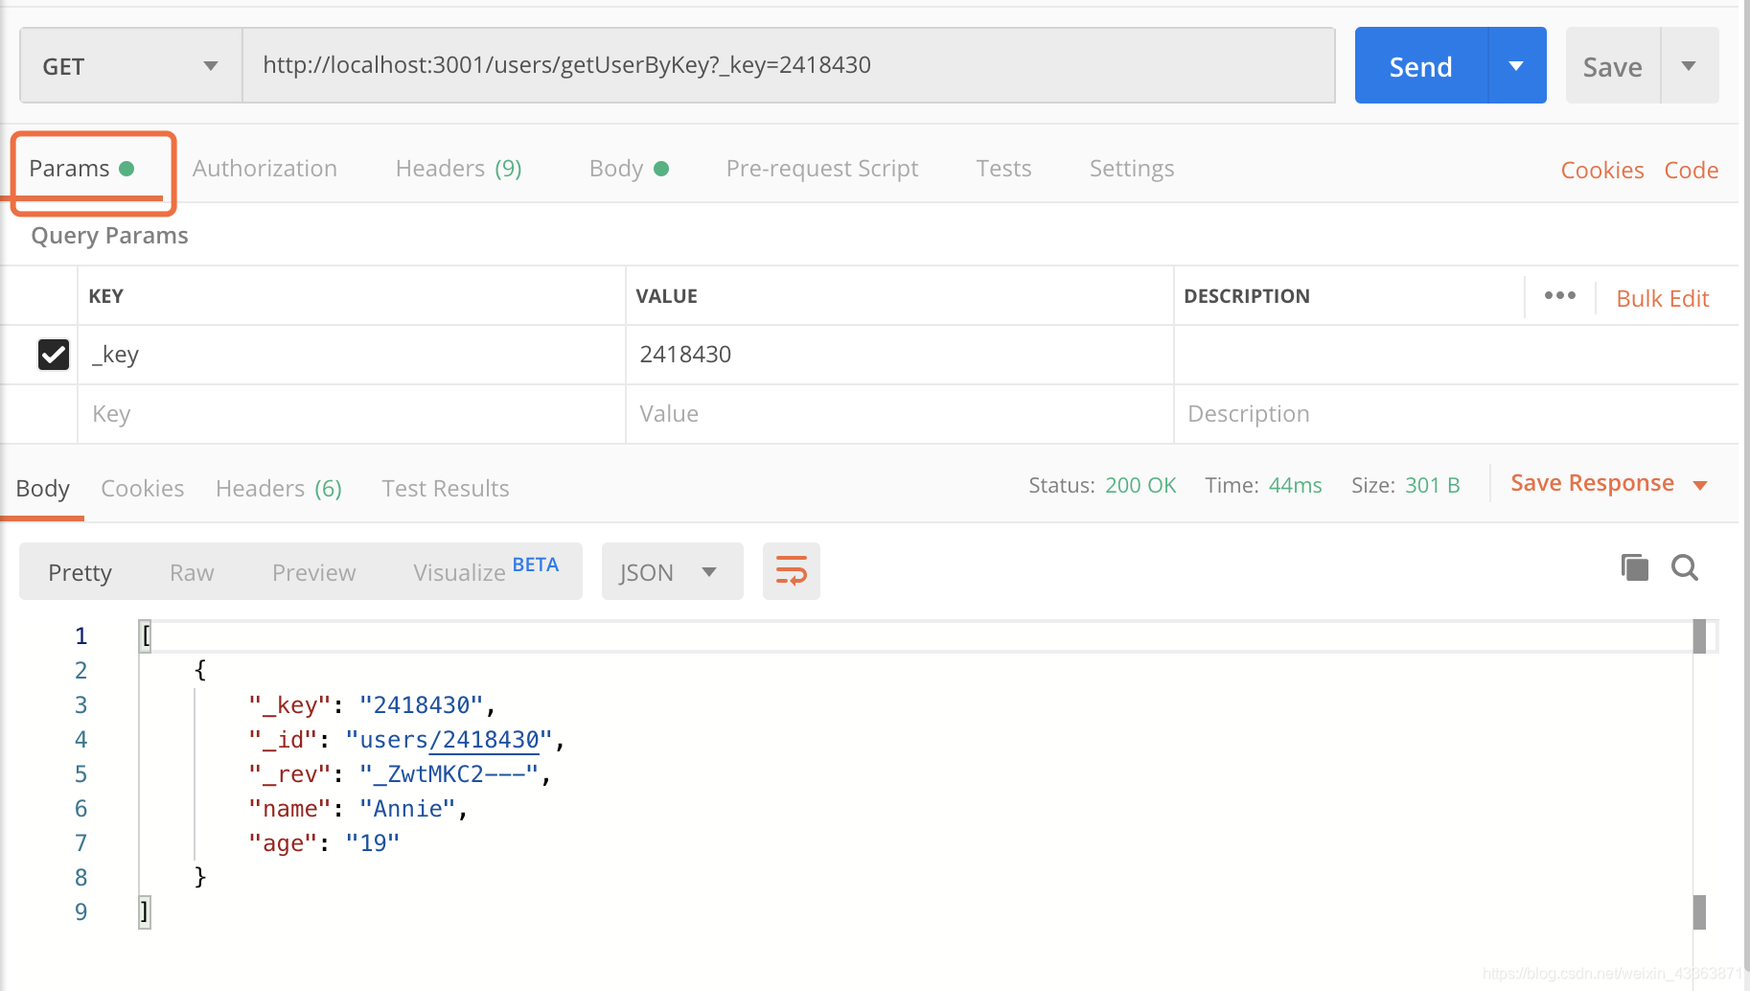Viewport: 1750px width, 991px height.
Task: Switch to the Authorization tab
Action: click(x=265, y=168)
